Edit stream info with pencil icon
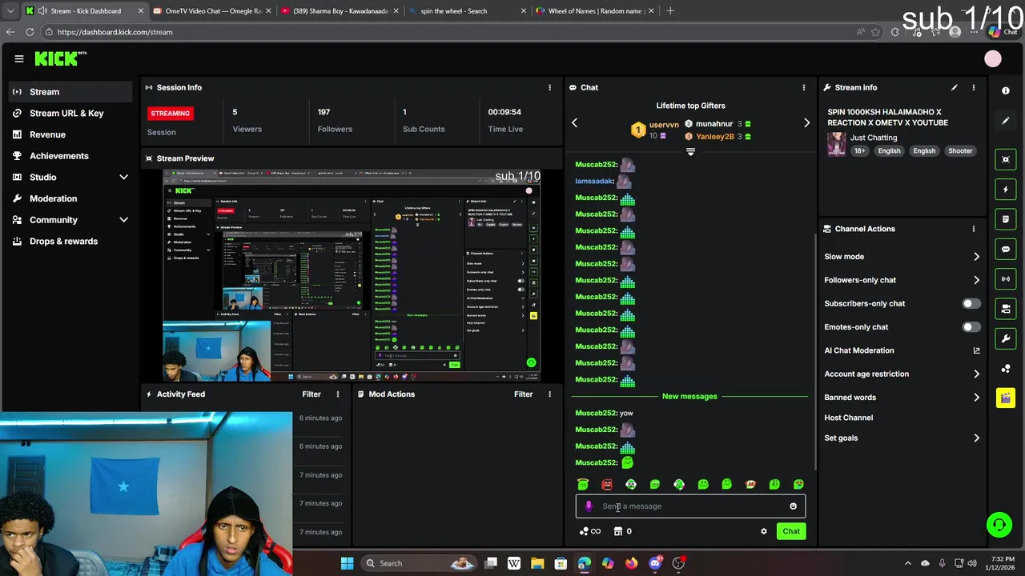The height and width of the screenshot is (576, 1025). coord(954,87)
